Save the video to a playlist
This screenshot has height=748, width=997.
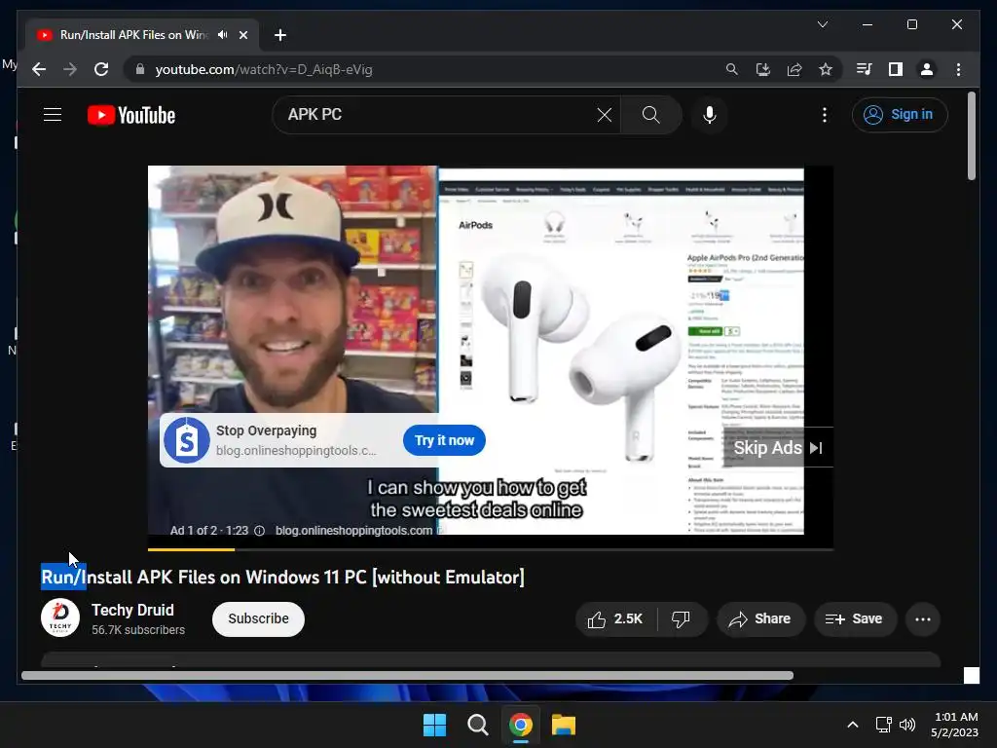pyautogui.click(x=855, y=618)
